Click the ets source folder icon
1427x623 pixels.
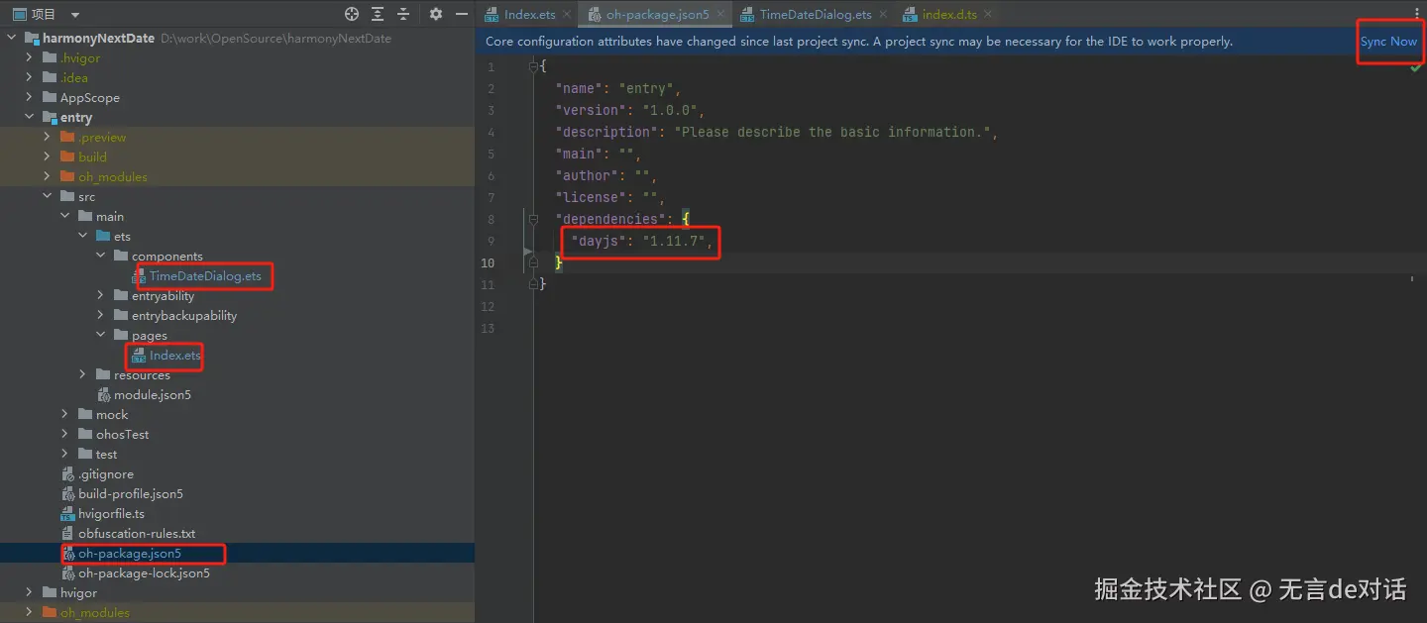click(103, 236)
